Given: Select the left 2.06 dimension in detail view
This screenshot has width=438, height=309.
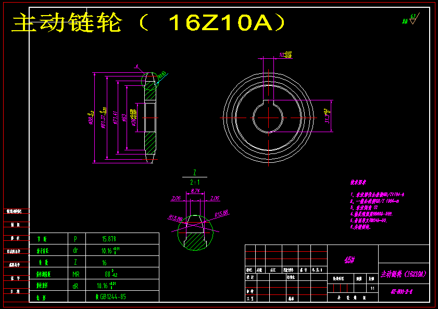Looking at the screenshot, I should pyautogui.click(x=176, y=198).
